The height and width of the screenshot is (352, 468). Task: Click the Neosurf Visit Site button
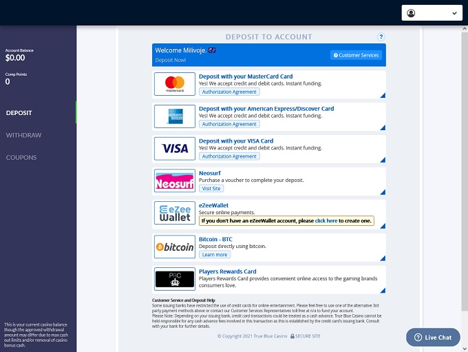pyautogui.click(x=211, y=189)
